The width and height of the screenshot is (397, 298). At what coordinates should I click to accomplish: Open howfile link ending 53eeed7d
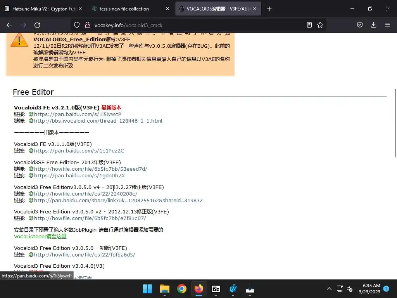pyautogui.click(x=90, y=169)
